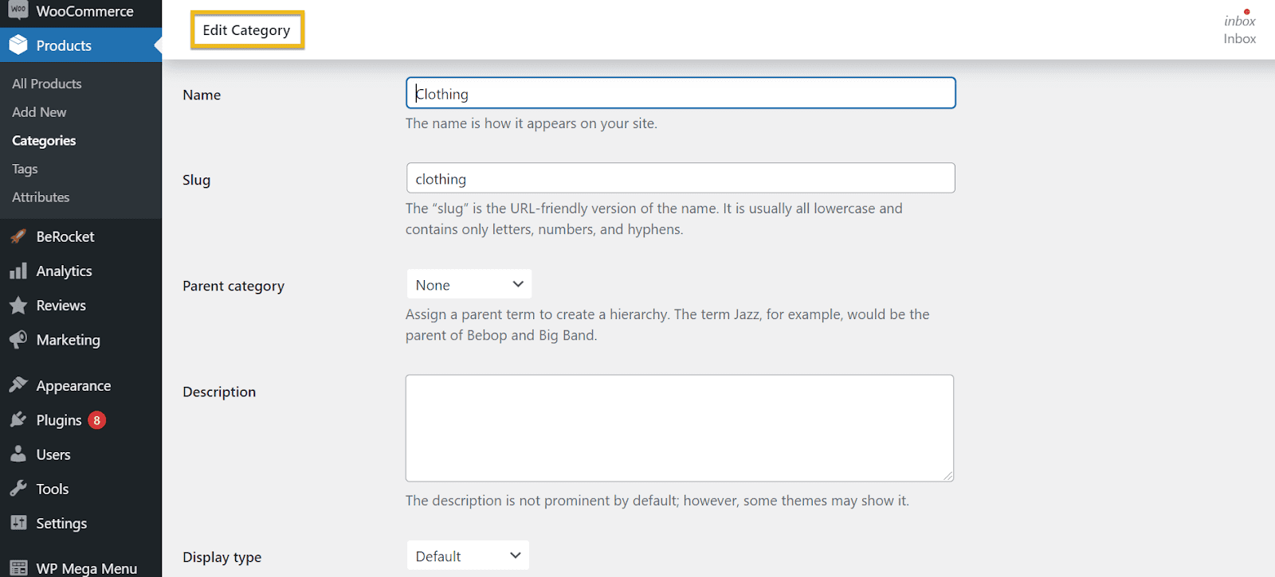
Task: Click the Name field label
Action: [x=202, y=95]
